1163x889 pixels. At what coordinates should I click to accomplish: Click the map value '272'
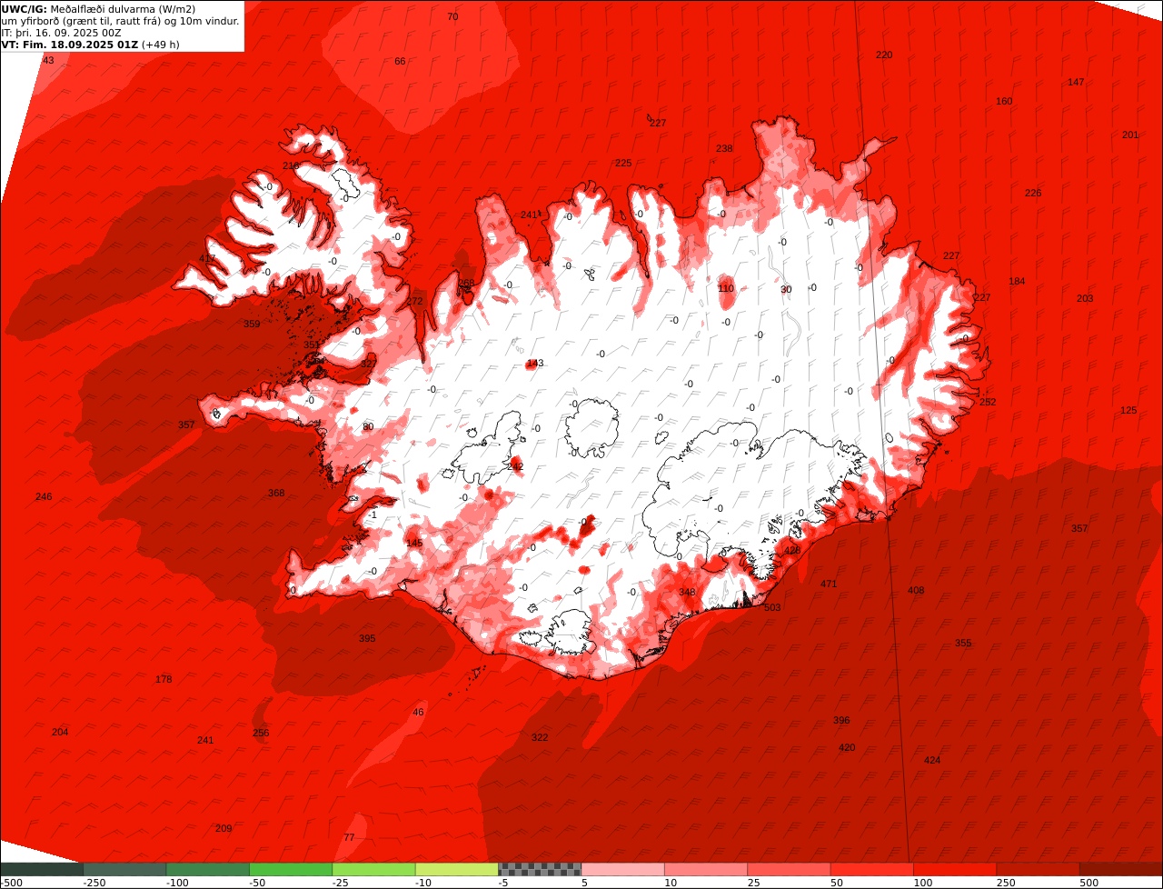(x=414, y=301)
